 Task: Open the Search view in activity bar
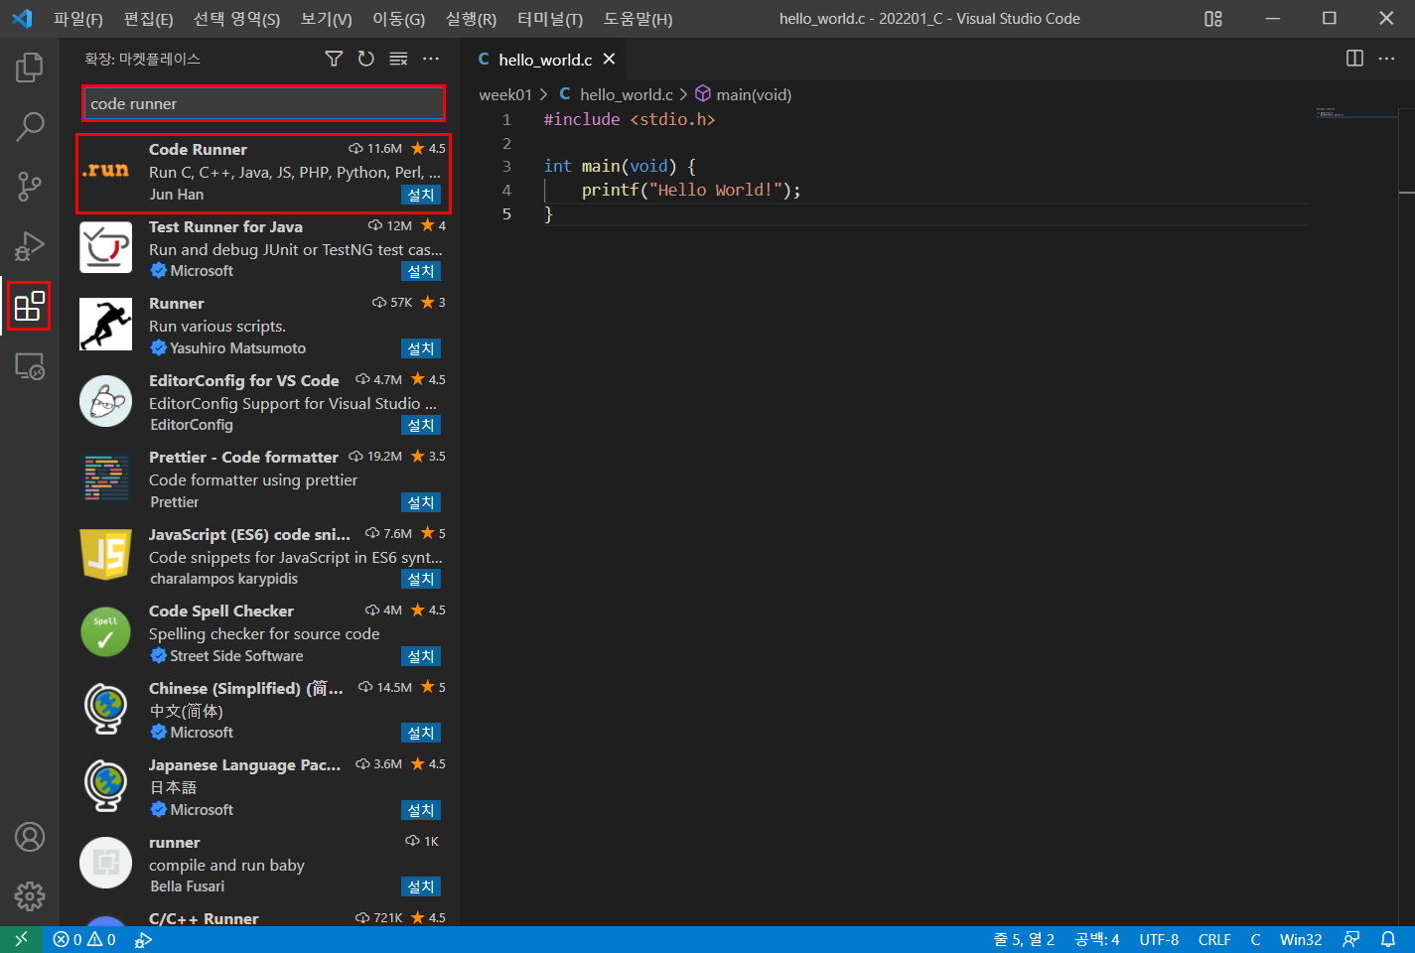coord(30,126)
